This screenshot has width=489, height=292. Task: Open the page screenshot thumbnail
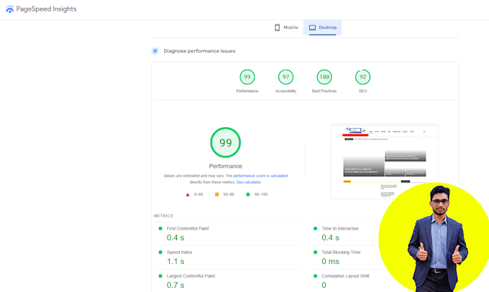[385, 161]
